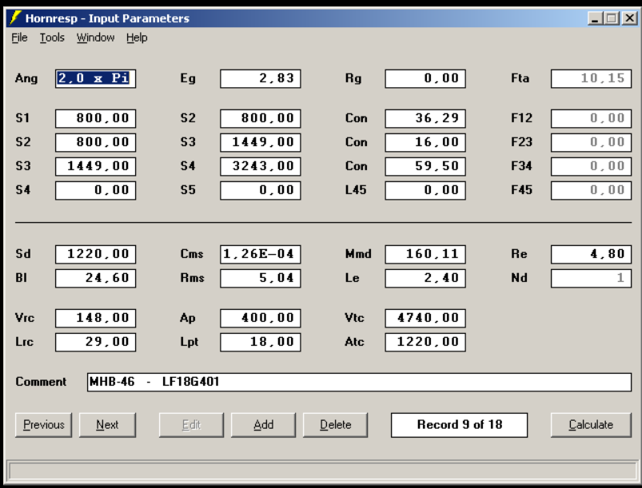
Task: Select the Vrc field showing 148,00
Action: pos(95,318)
